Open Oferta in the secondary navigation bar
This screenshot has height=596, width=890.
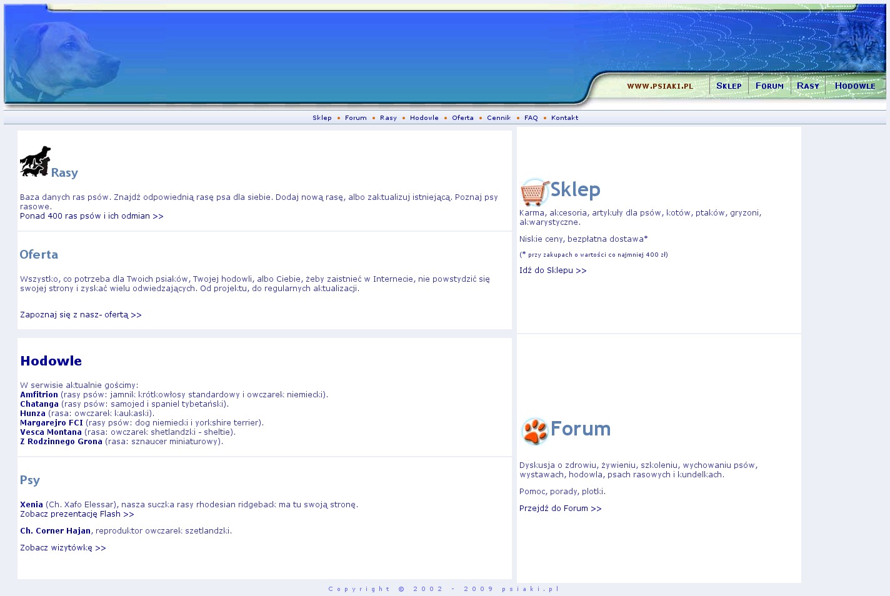point(462,118)
